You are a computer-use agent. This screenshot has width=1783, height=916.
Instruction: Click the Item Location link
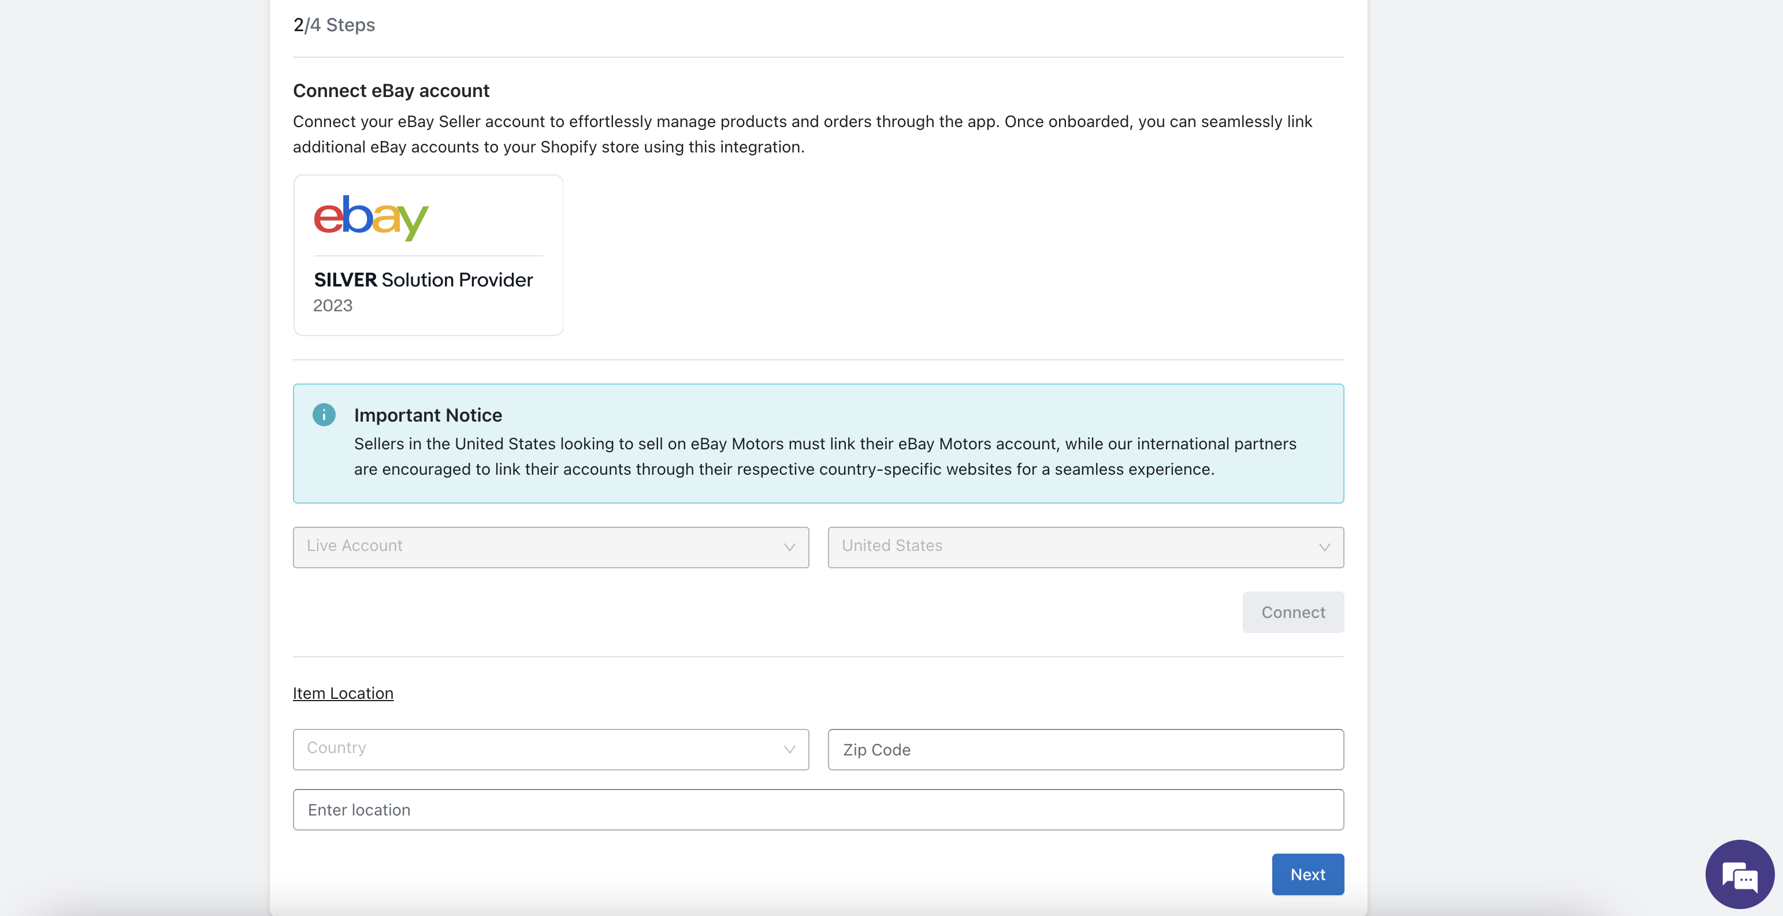point(343,693)
